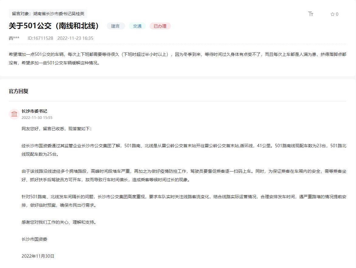Click the government building avatar icon

14,114
